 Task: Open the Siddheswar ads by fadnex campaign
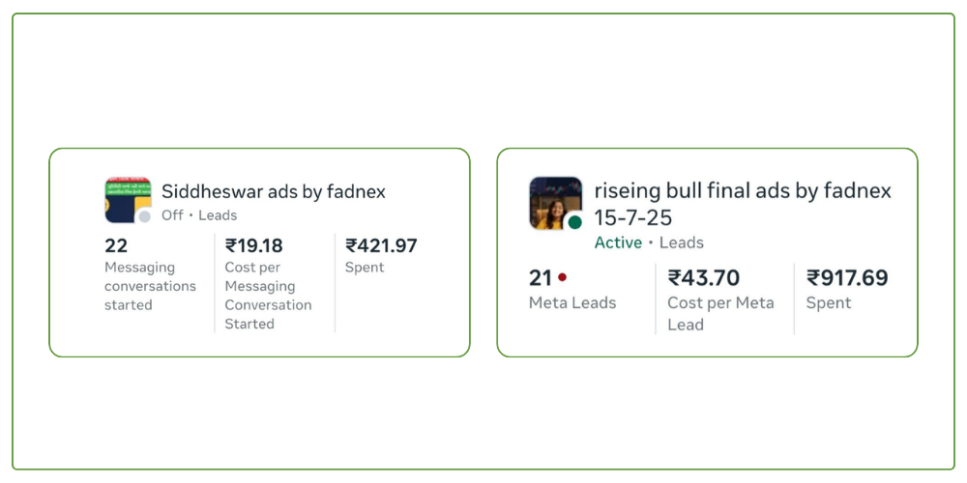(x=273, y=191)
